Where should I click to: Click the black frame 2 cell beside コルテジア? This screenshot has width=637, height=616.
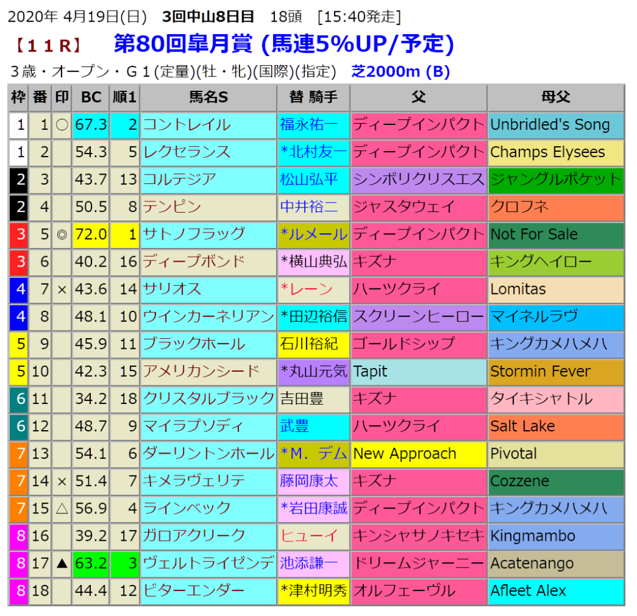19,180
